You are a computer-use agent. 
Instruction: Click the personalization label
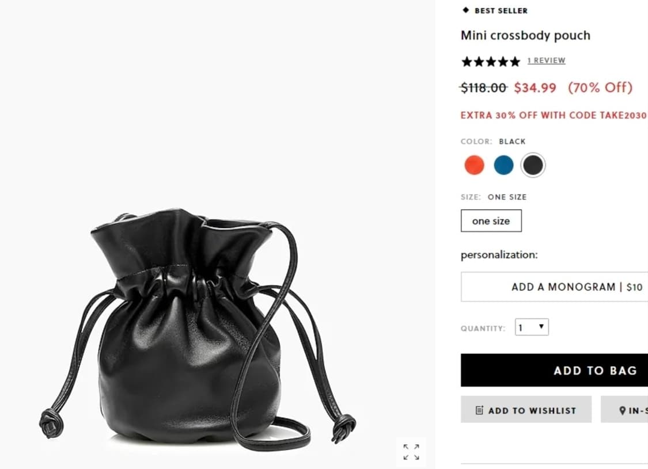click(x=499, y=255)
